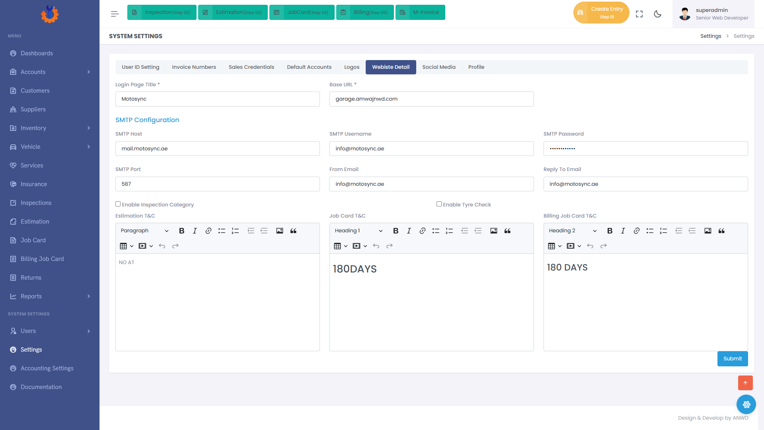Viewport: 764px width, 430px height.
Task: Click Login Page Title input field
Action: click(218, 99)
